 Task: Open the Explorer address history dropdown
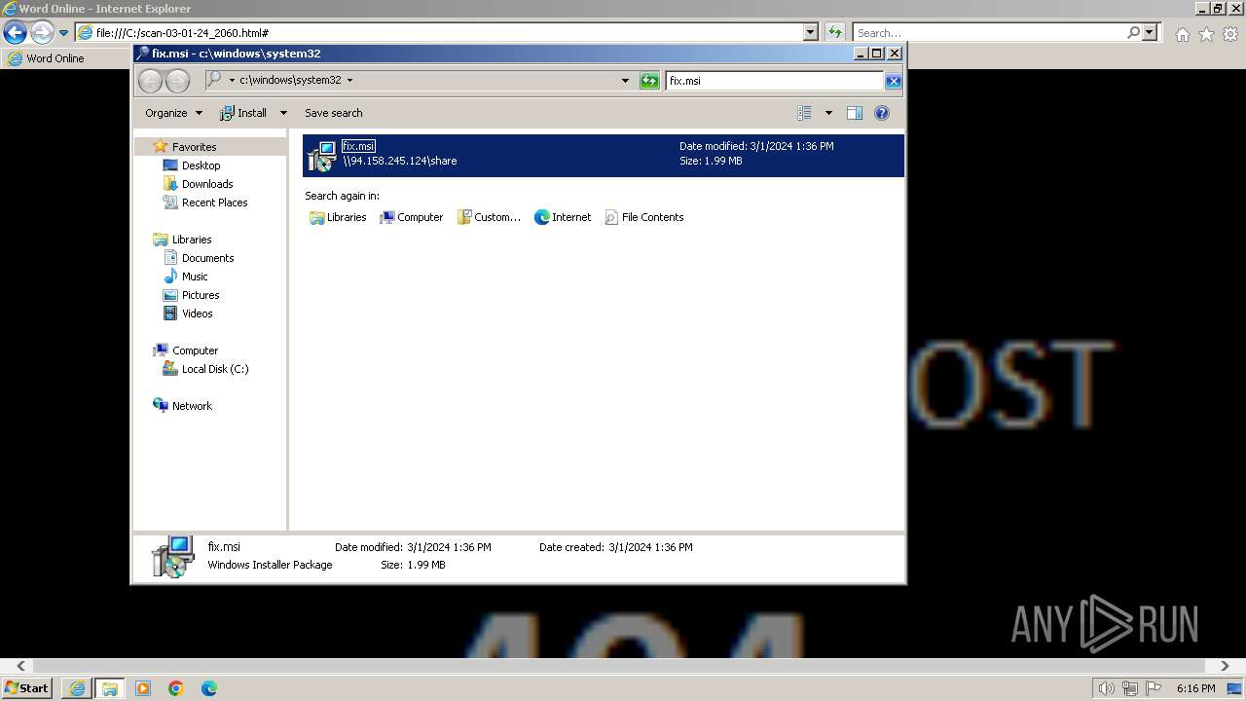[625, 81]
